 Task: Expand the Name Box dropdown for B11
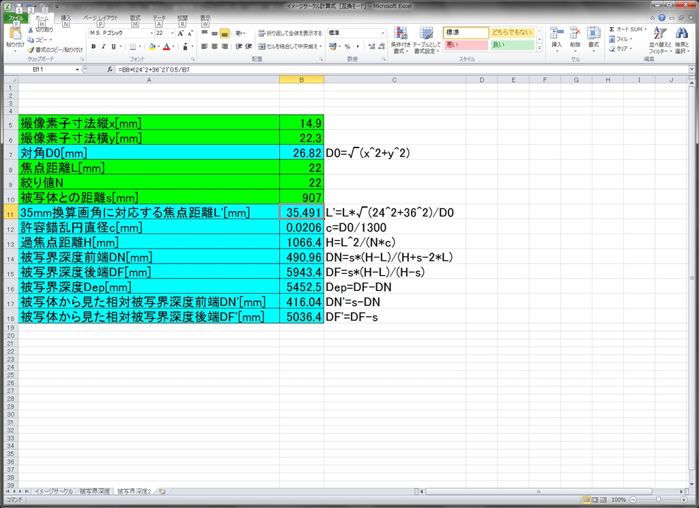click(77, 70)
